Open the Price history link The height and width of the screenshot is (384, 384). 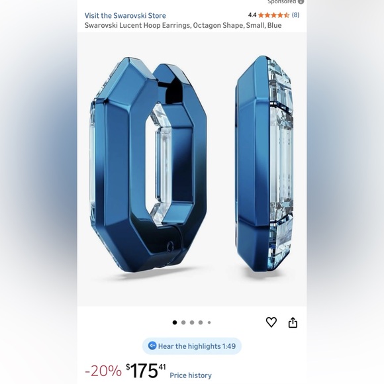(191, 375)
